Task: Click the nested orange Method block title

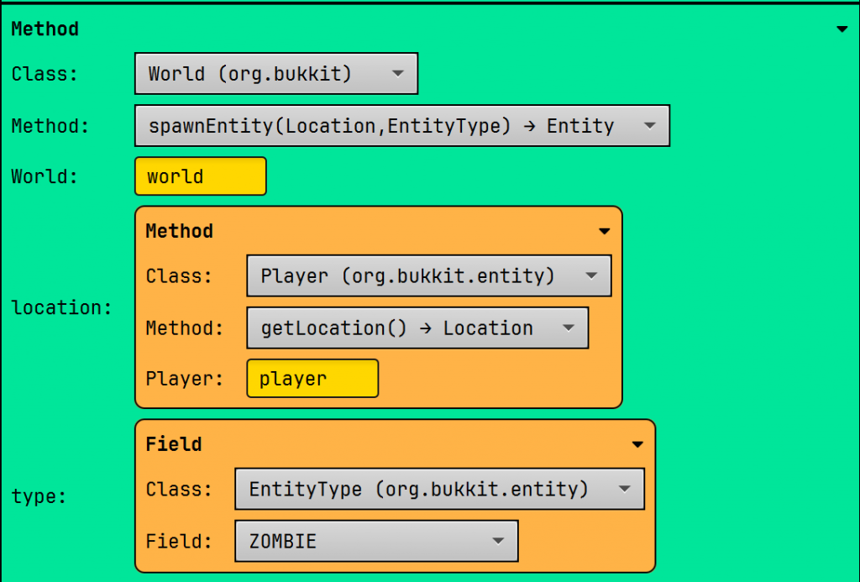Action: point(179,231)
